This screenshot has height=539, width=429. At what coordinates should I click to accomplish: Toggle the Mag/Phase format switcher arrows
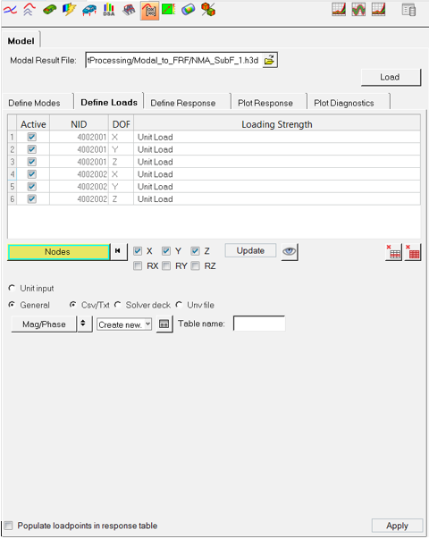click(x=83, y=324)
